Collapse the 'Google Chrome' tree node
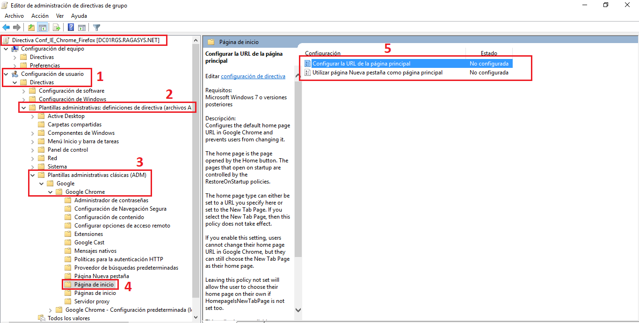The width and height of the screenshot is (639, 323). click(50, 191)
